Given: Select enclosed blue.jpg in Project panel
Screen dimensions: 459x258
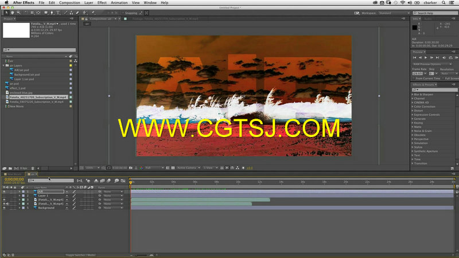Looking at the screenshot, I should tap(21, 93).
